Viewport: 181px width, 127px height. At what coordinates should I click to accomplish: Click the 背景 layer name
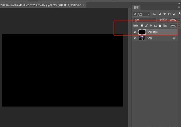pos(150,38)
